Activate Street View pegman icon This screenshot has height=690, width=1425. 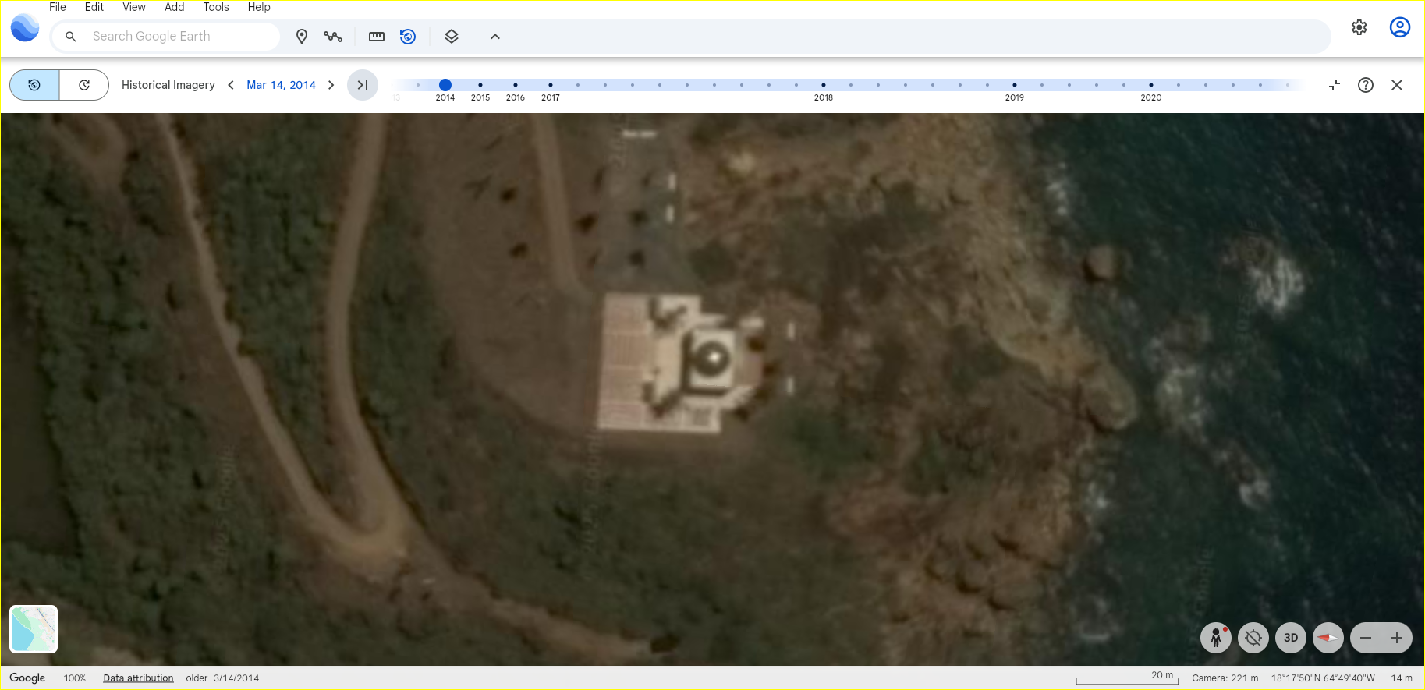click(1216, 638)
